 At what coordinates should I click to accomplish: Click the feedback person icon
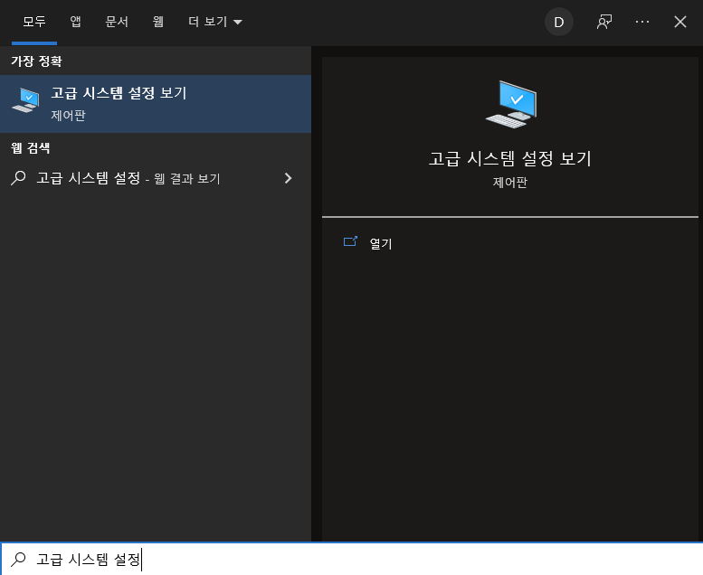[x=603, y=22]
